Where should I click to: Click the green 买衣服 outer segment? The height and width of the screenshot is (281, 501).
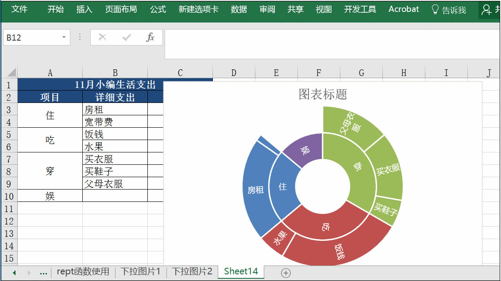click(x=388, y=169)
